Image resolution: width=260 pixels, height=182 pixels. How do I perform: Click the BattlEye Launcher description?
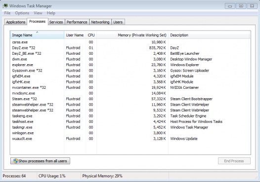click(x=185, y=53)
